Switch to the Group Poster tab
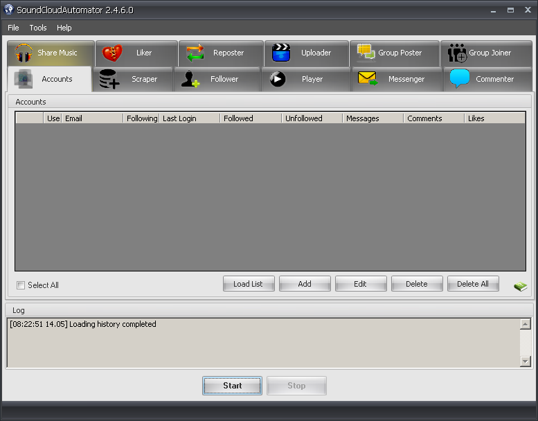Image resolution: width=538 pixels, height=421 pixels. [x=395, y=53]
